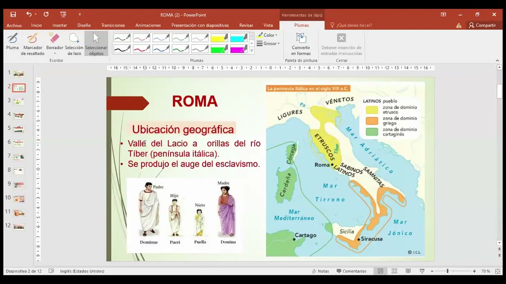Undo the last action
Viewport: 506px width, 284px height.
pyautogui.click(x=28, y=14)
